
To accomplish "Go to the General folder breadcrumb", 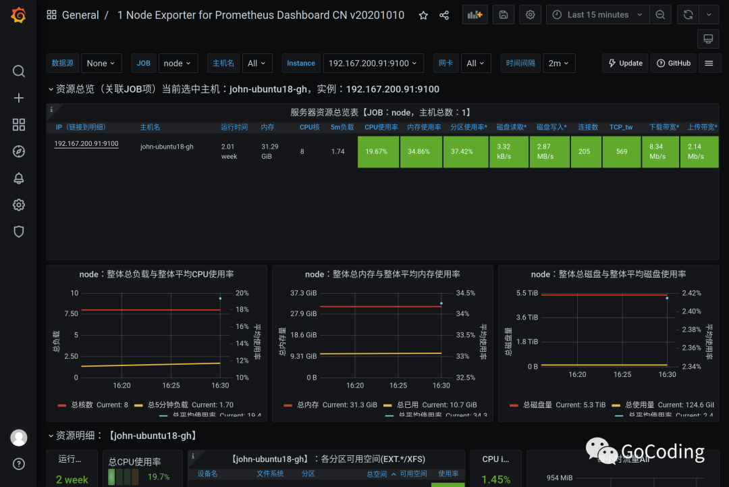I will pyautogui.click(x=80, y=15).
